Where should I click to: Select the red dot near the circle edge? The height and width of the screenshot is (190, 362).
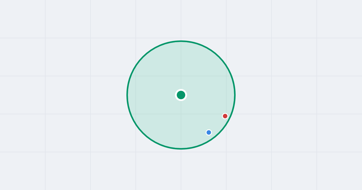(x=225, y=116)
